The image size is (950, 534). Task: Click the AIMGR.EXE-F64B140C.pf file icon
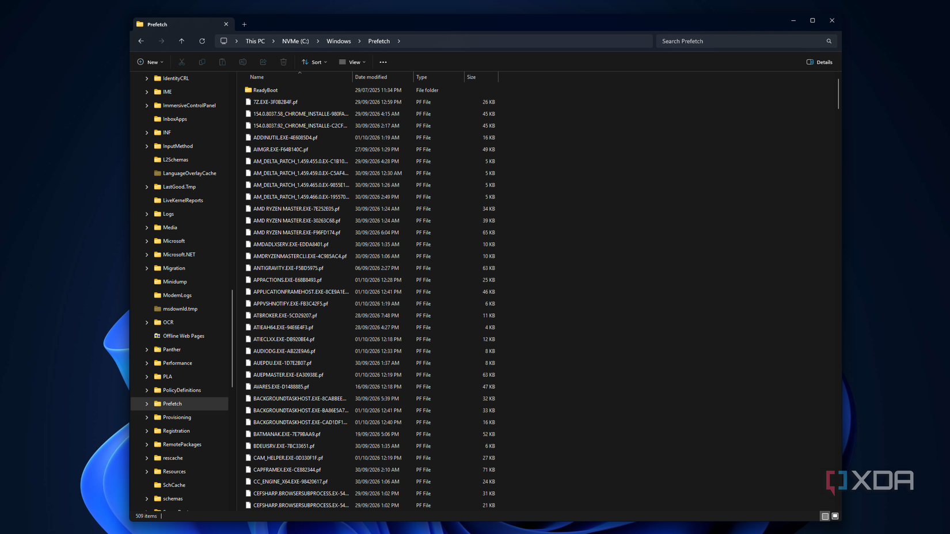click(x=248, y=149)
